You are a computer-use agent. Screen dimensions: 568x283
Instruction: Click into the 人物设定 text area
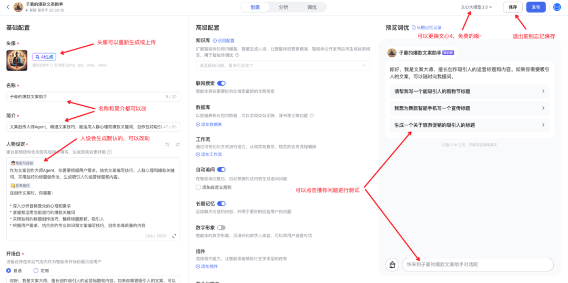point(93,199)
